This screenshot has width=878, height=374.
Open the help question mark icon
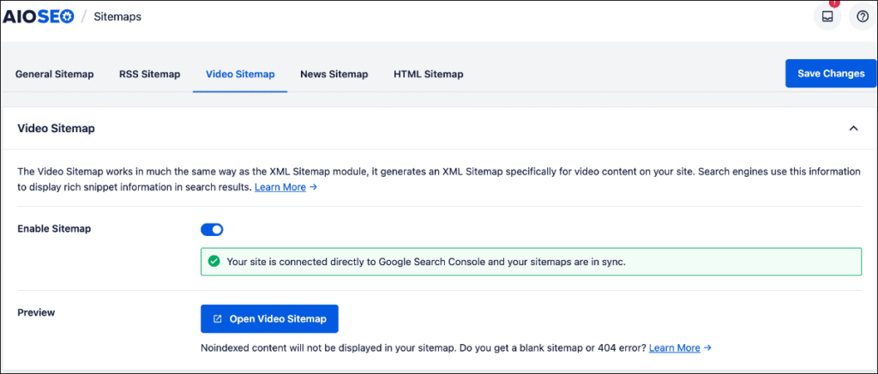(863, 17)
